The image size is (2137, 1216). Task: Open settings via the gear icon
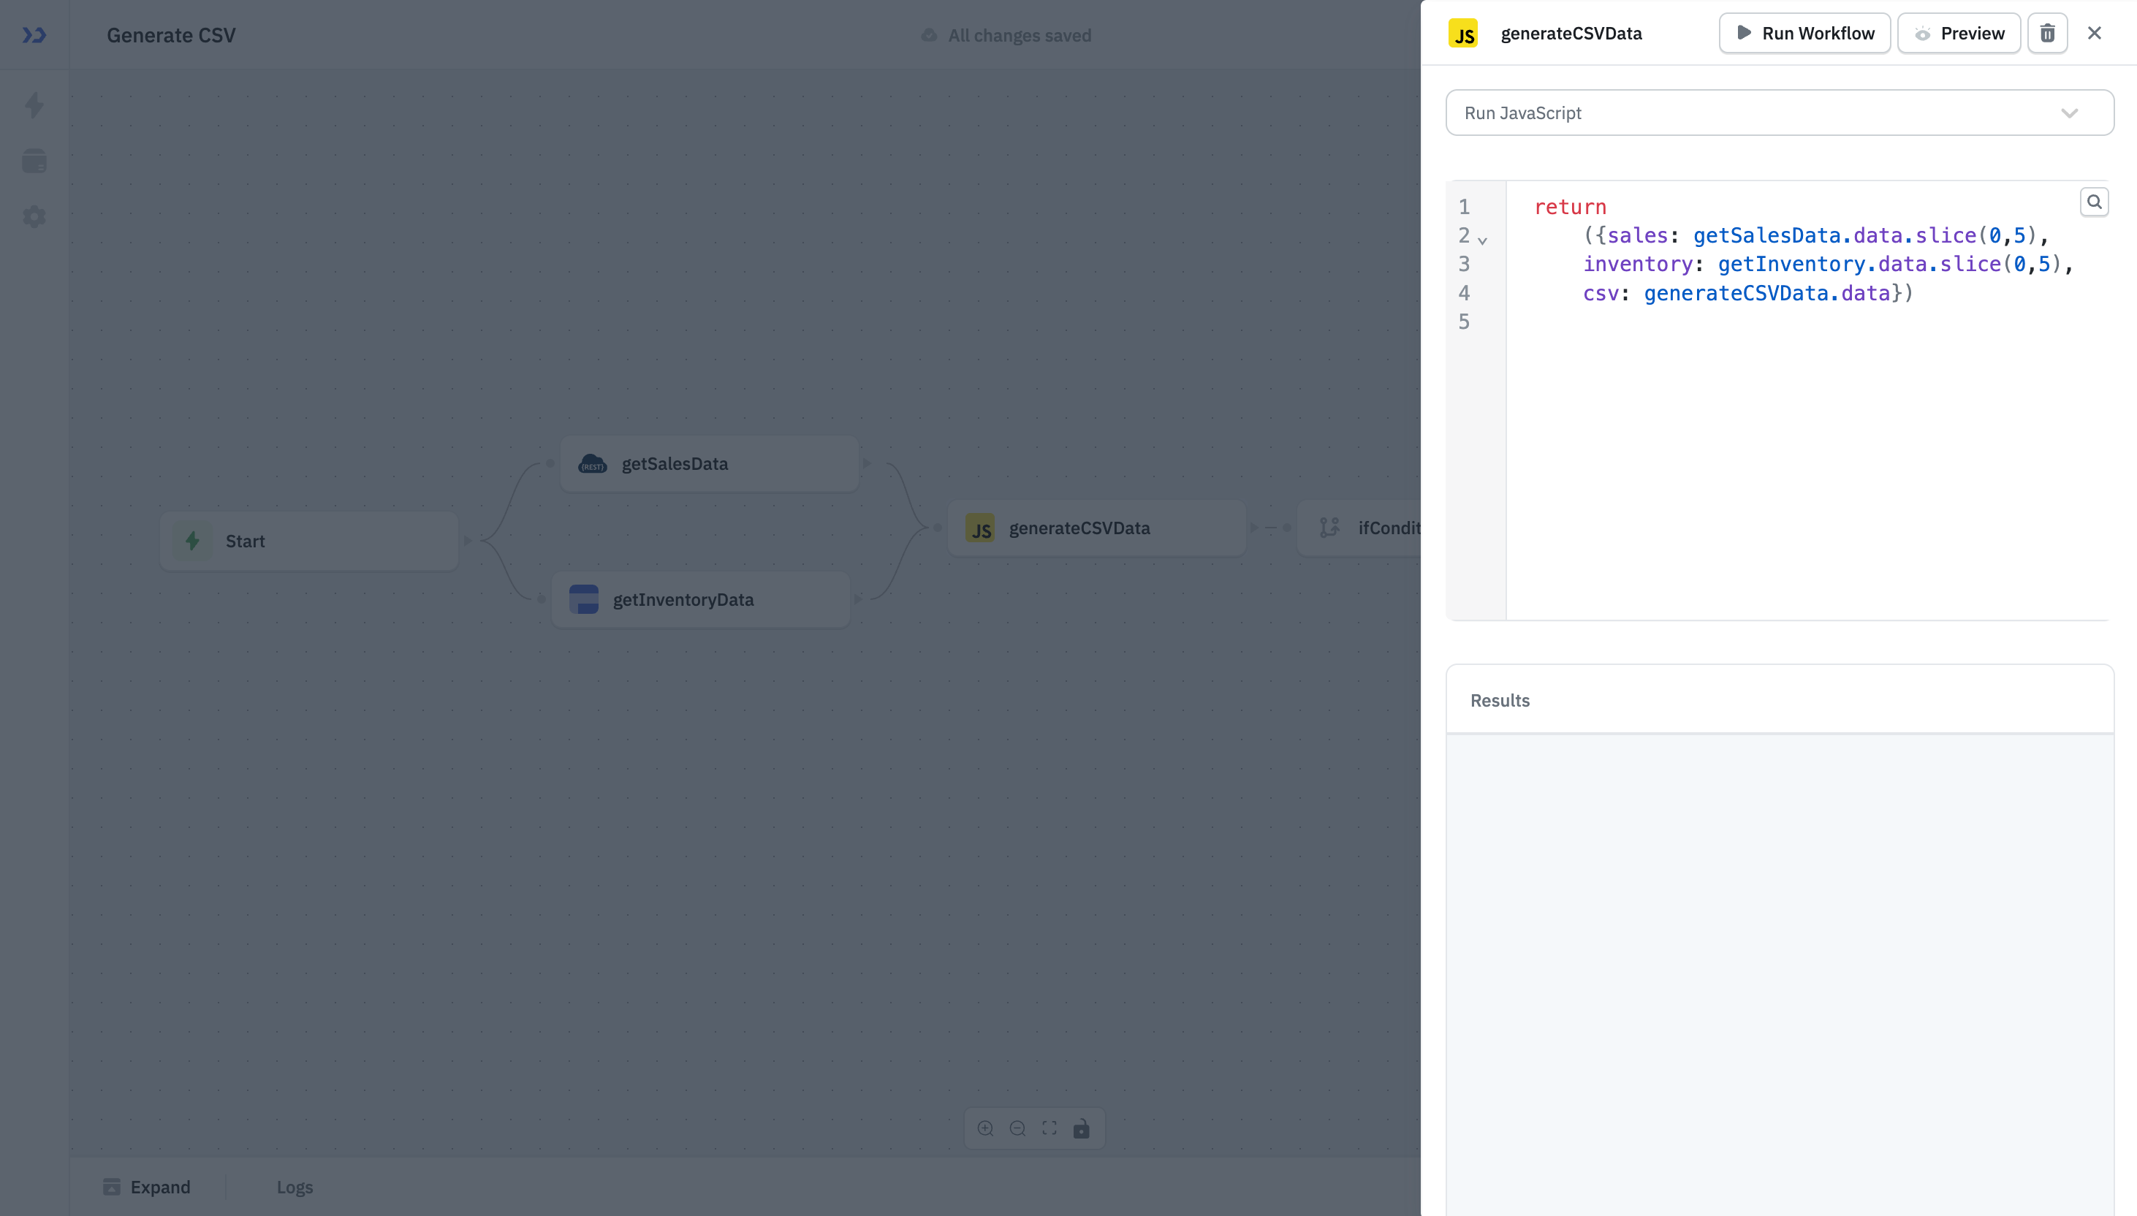coord(34,216)
